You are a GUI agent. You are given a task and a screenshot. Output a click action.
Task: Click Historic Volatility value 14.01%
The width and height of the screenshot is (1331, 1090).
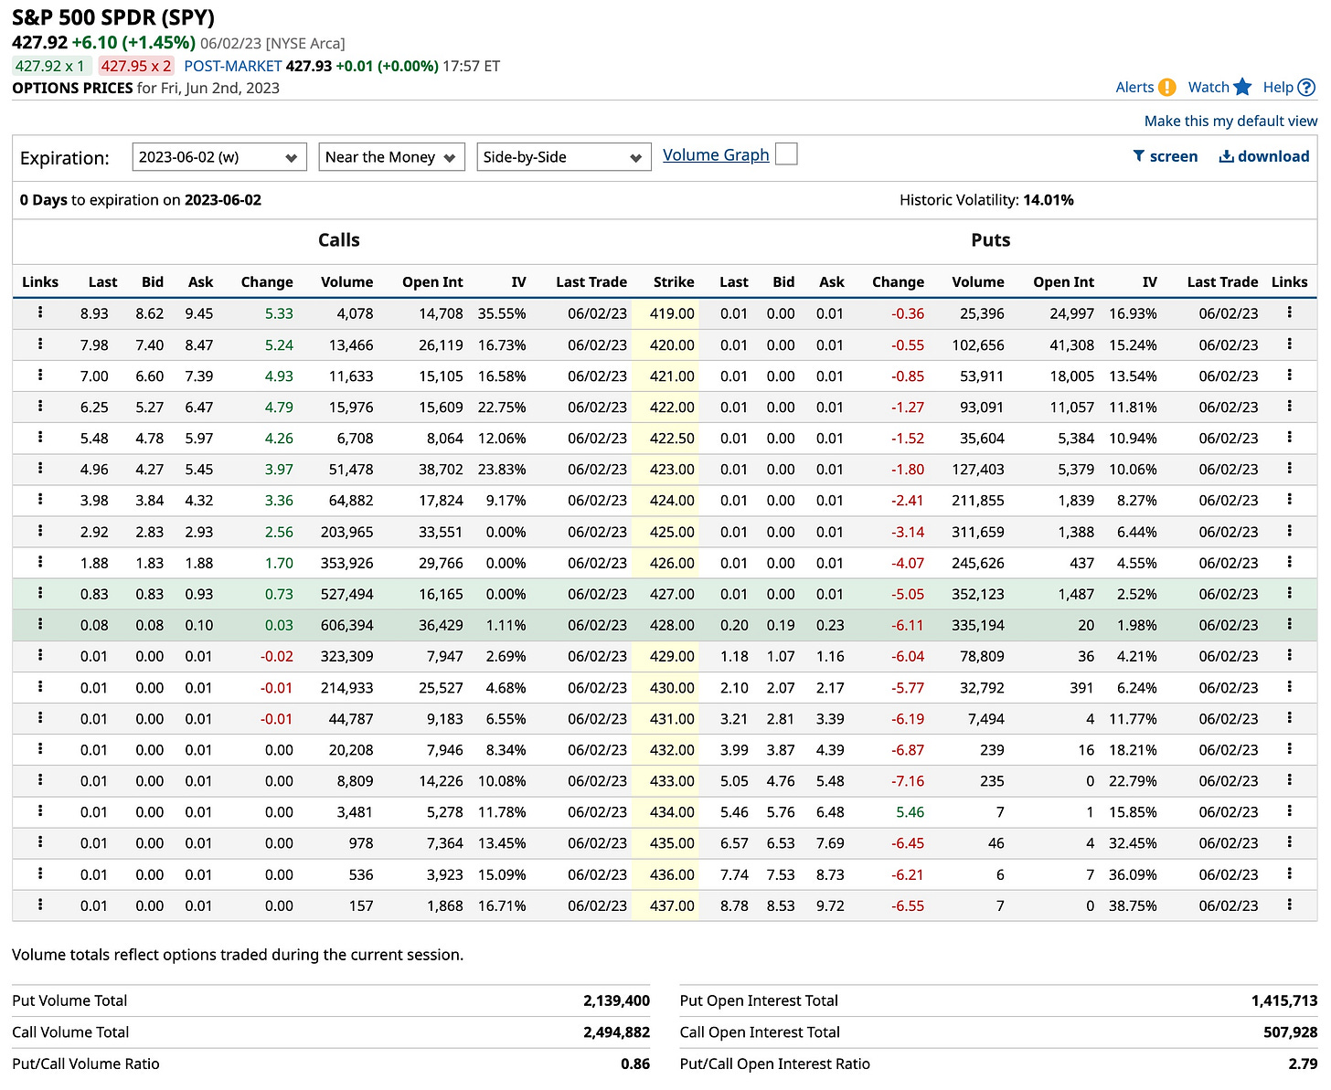(x=1049, y=200)
